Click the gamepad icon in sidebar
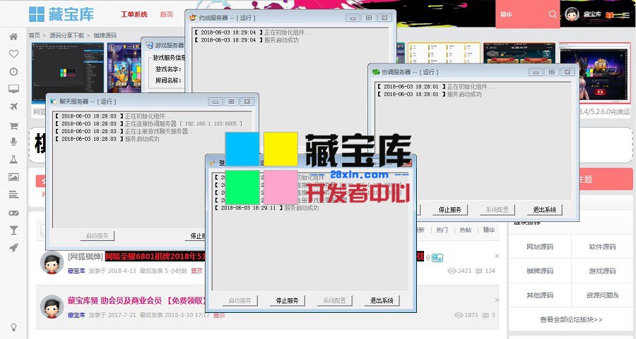The width and height of the screenshot is (636, 339). (13, 213)
